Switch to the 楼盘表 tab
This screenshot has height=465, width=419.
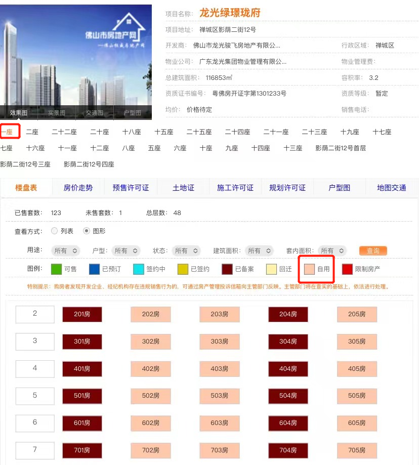pyautogui.click(x=26, y=188)
